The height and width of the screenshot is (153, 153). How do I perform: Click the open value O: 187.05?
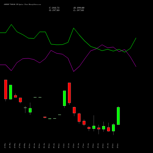pyautogui.click(x=54, y=10)
